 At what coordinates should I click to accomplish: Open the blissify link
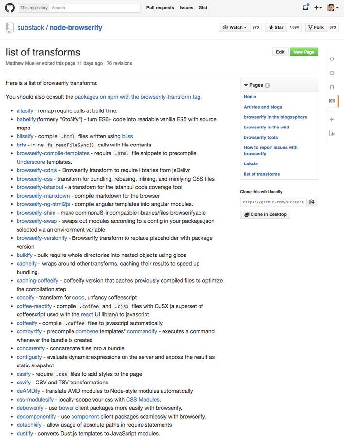point(25,136)
